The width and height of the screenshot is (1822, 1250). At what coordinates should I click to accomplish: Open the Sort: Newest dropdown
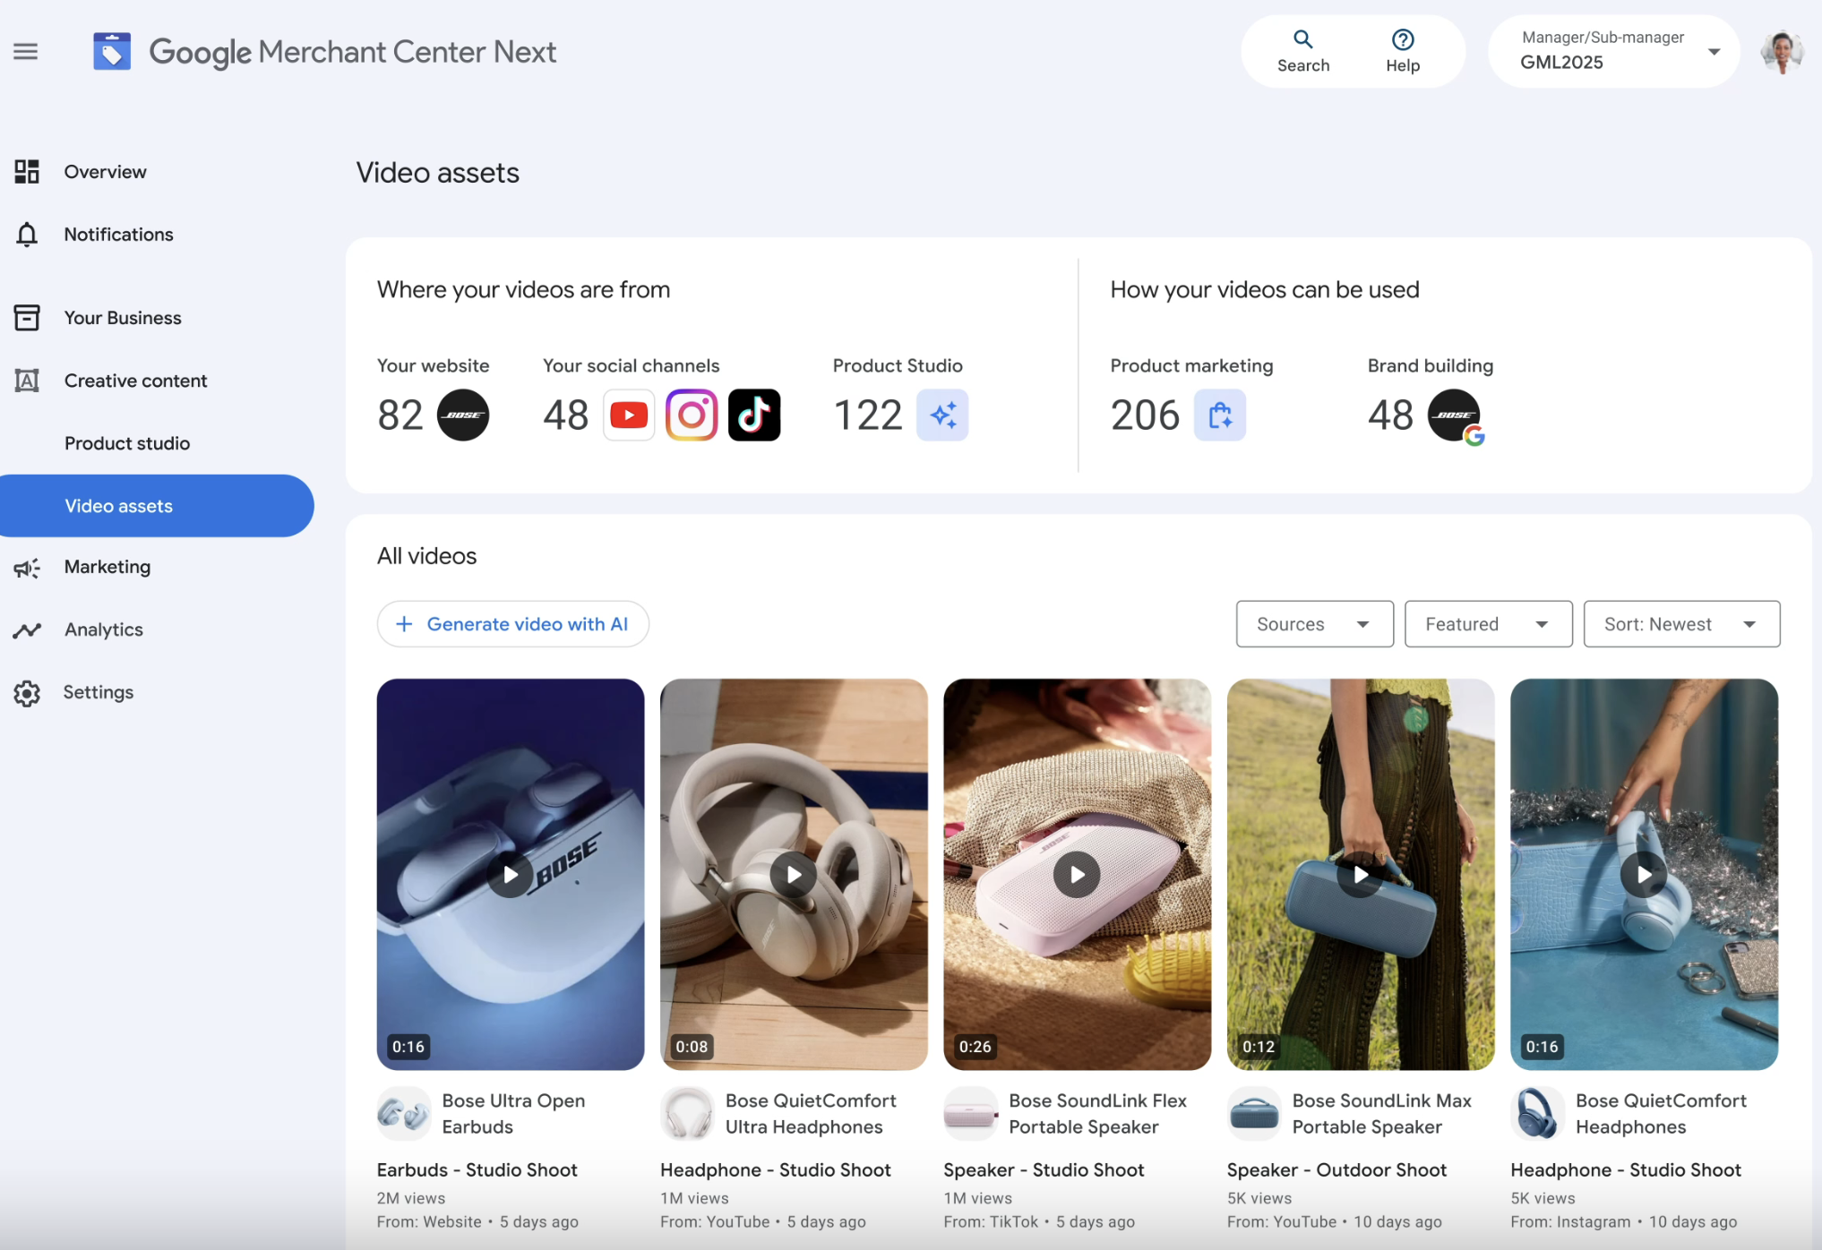[x=1681, y=624]
